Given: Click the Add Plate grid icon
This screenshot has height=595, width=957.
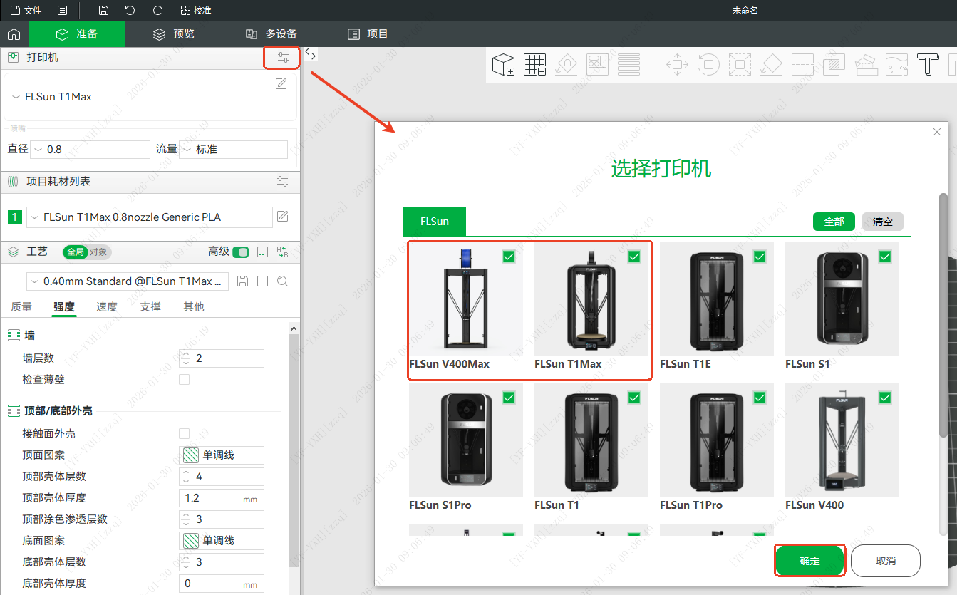Looking at the screenshot, I should tap(534, 65).
